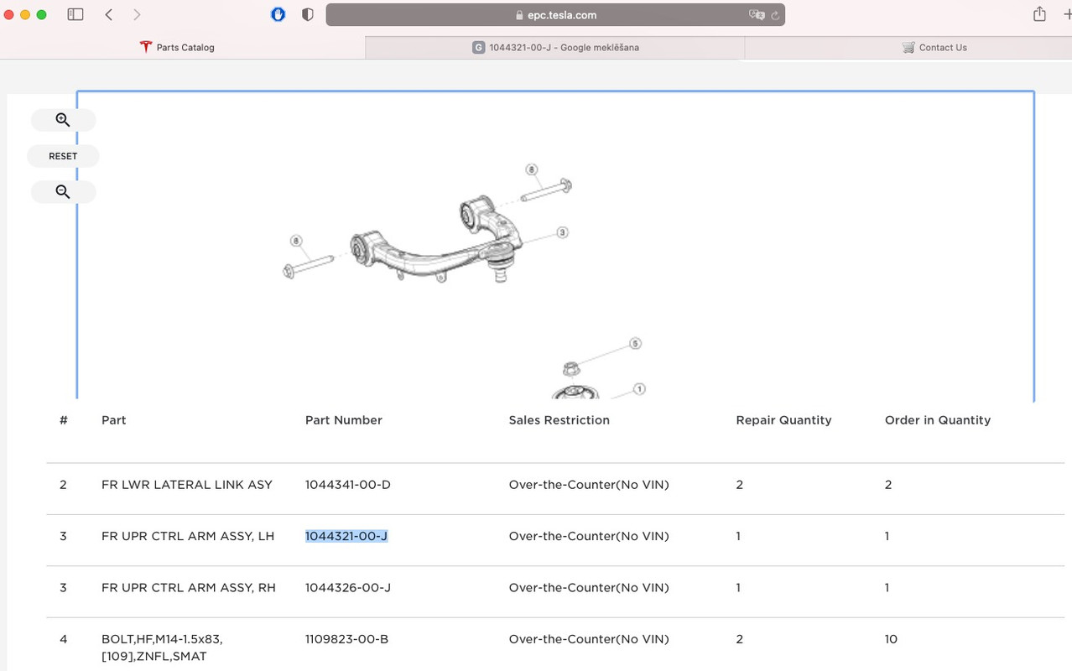Viewport: 1072px width, 671px height.
Task: Click Order in Quantity 10 for the bolt
Action: [x=891, y=639]
